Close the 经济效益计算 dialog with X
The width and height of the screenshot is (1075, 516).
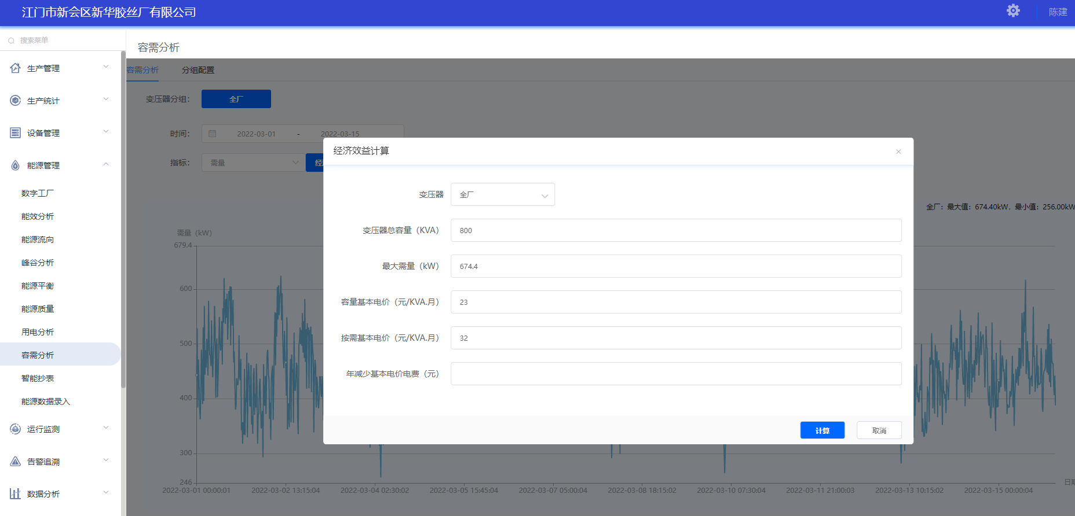click(898, 152)
